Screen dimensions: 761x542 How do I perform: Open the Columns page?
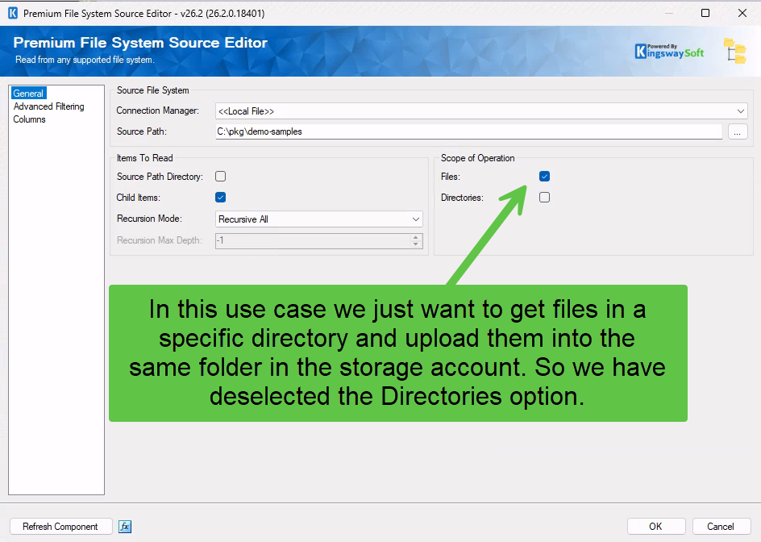(x=29, y=119)
